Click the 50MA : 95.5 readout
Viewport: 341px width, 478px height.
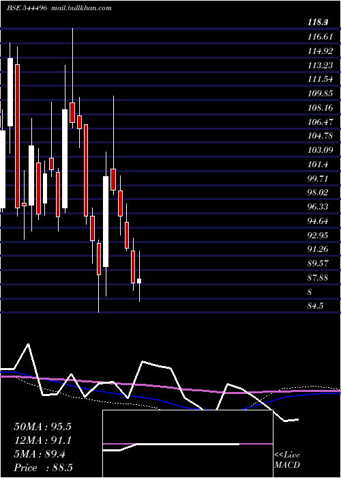42,426
